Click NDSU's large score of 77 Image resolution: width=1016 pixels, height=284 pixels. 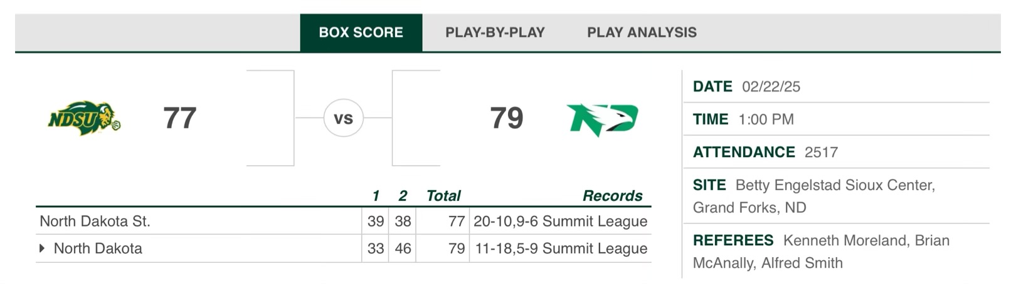(180, 118)
